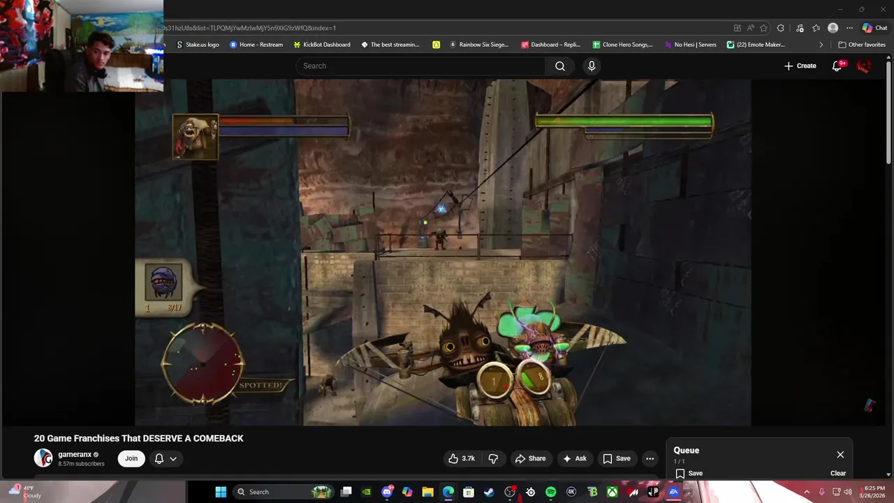
Task: Open Microsoft Store from the taskbar
Action: pyautogui.click(x=469, y=492)
